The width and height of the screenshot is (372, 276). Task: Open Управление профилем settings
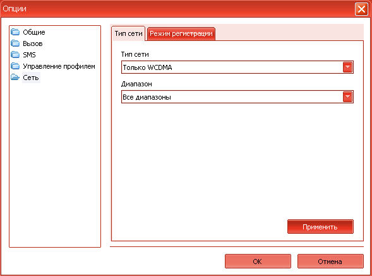[59, 66]
